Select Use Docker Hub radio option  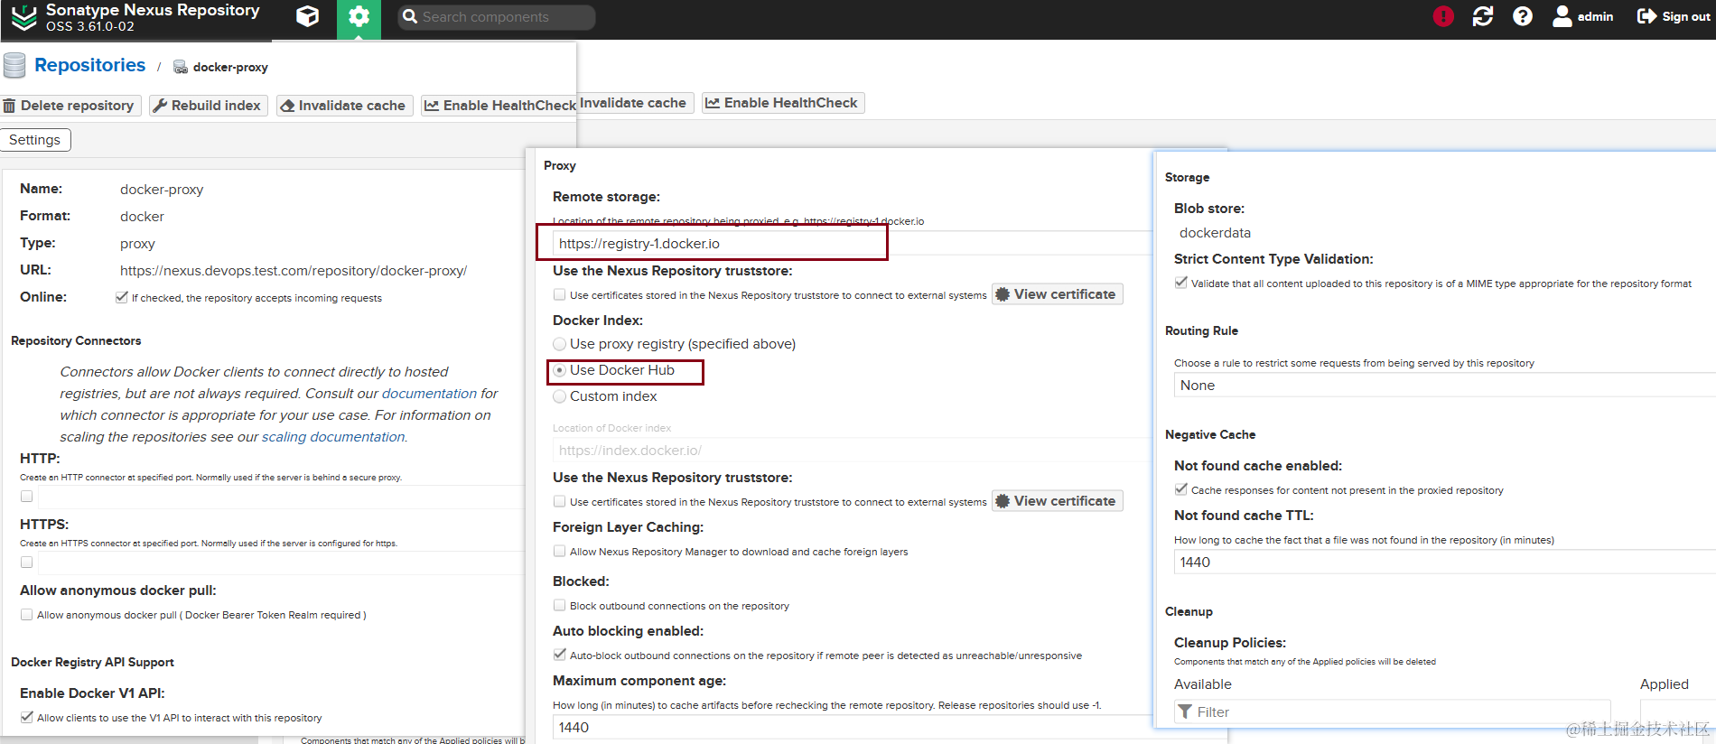tap(559, 370)
